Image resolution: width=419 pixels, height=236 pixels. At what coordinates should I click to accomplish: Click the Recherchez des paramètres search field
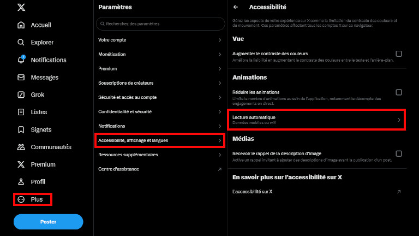pos(160,24)
